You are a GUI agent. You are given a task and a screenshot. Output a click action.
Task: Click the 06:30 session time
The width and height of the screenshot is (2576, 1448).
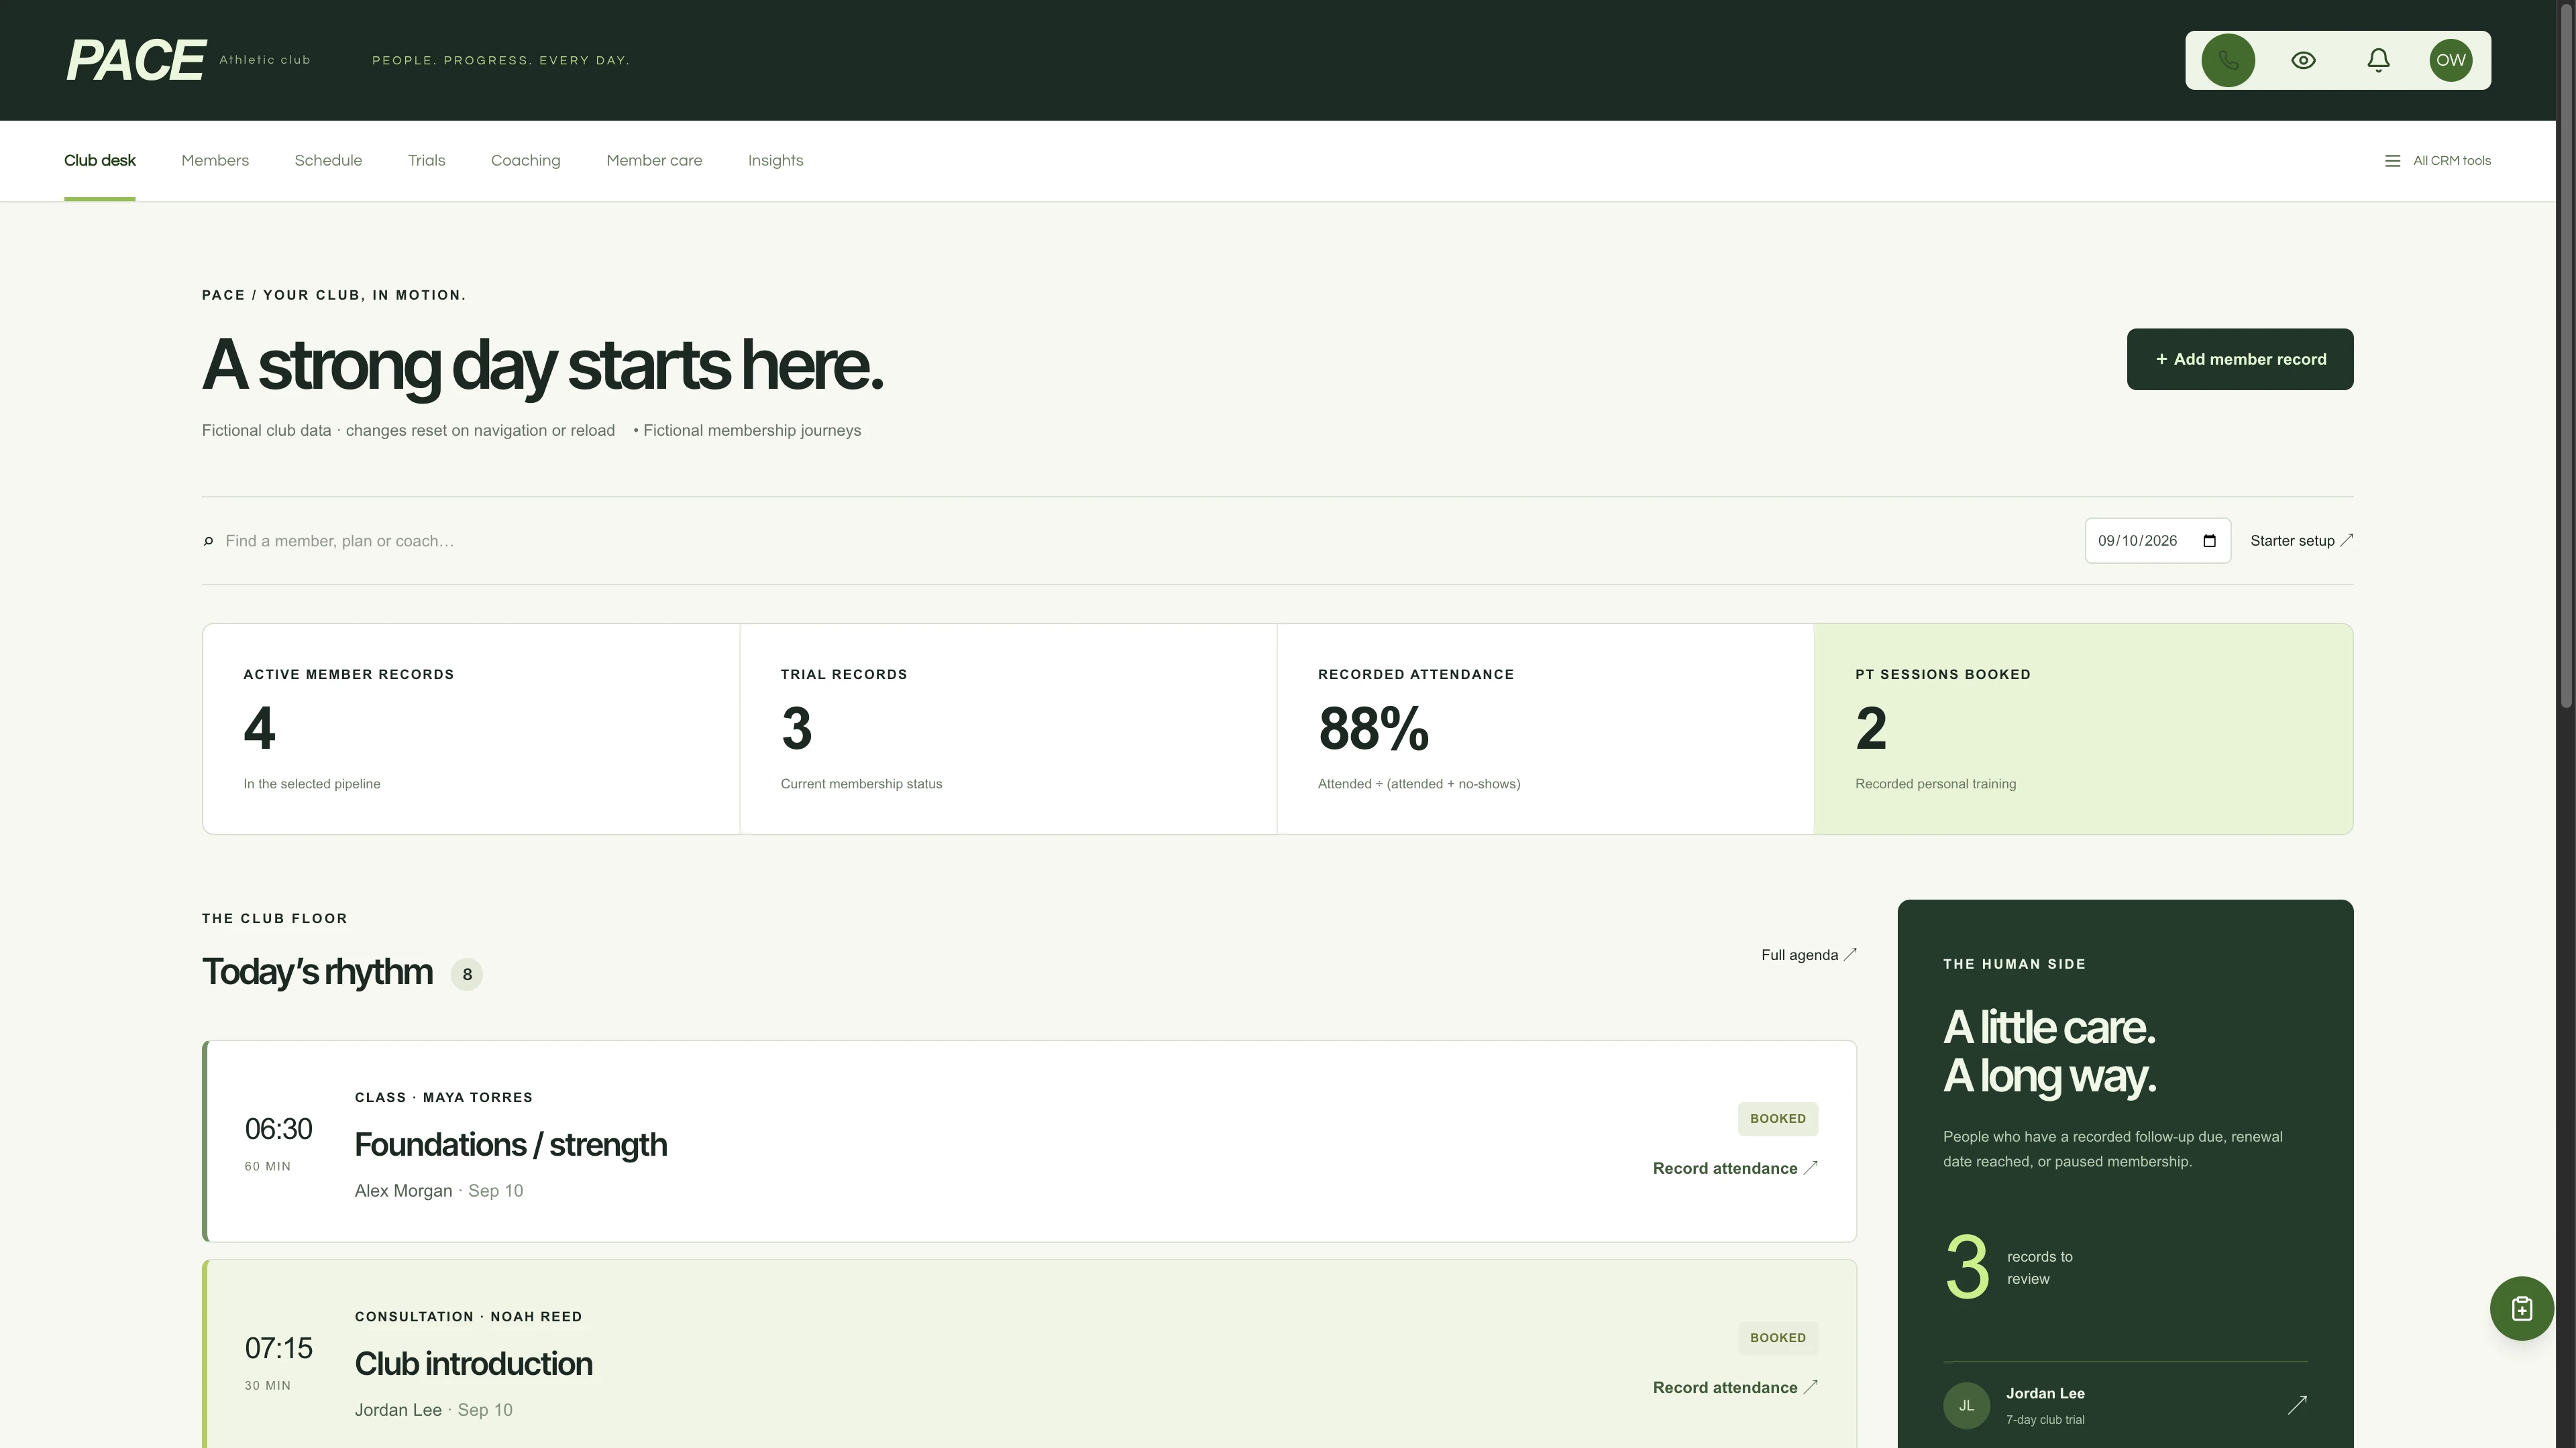[x=278, y=1129]
